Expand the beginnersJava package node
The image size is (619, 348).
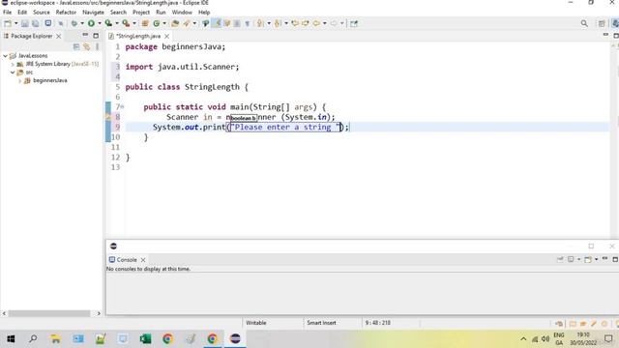pyautogui.click(x=19, y=80)
